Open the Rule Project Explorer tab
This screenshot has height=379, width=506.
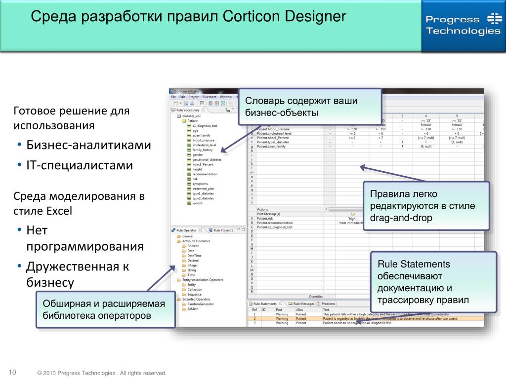(x=222, y=230)
